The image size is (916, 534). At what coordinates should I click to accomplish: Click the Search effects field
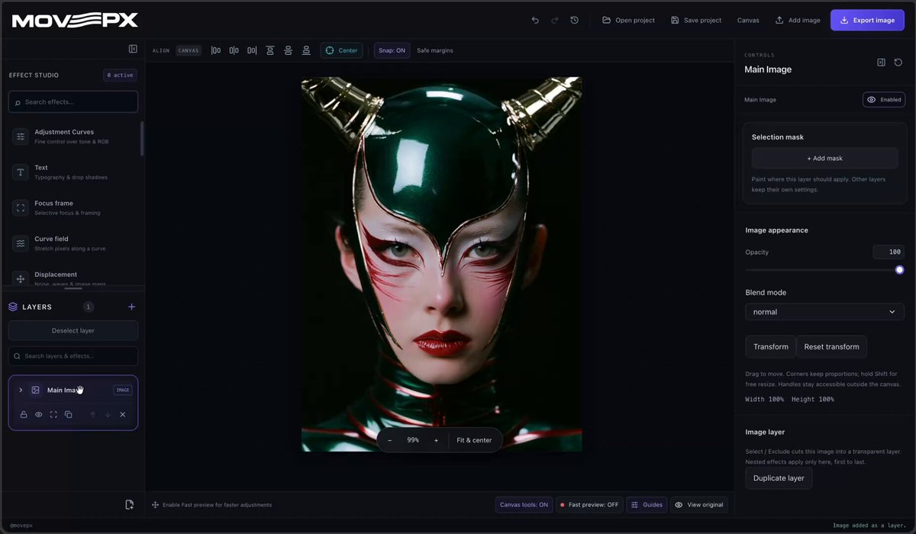click(73, 101)
